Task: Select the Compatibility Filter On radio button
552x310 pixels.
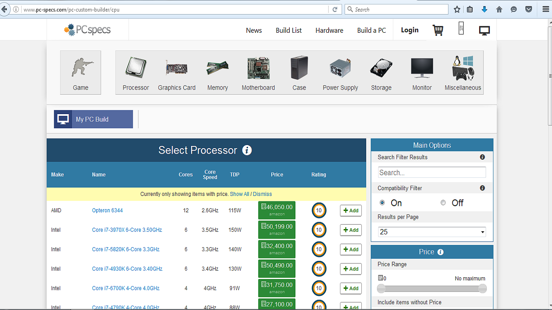Action: coord(382,202)
